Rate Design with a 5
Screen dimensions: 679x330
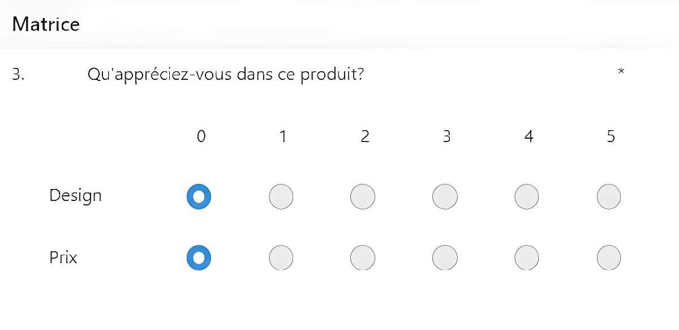[609, 196]
